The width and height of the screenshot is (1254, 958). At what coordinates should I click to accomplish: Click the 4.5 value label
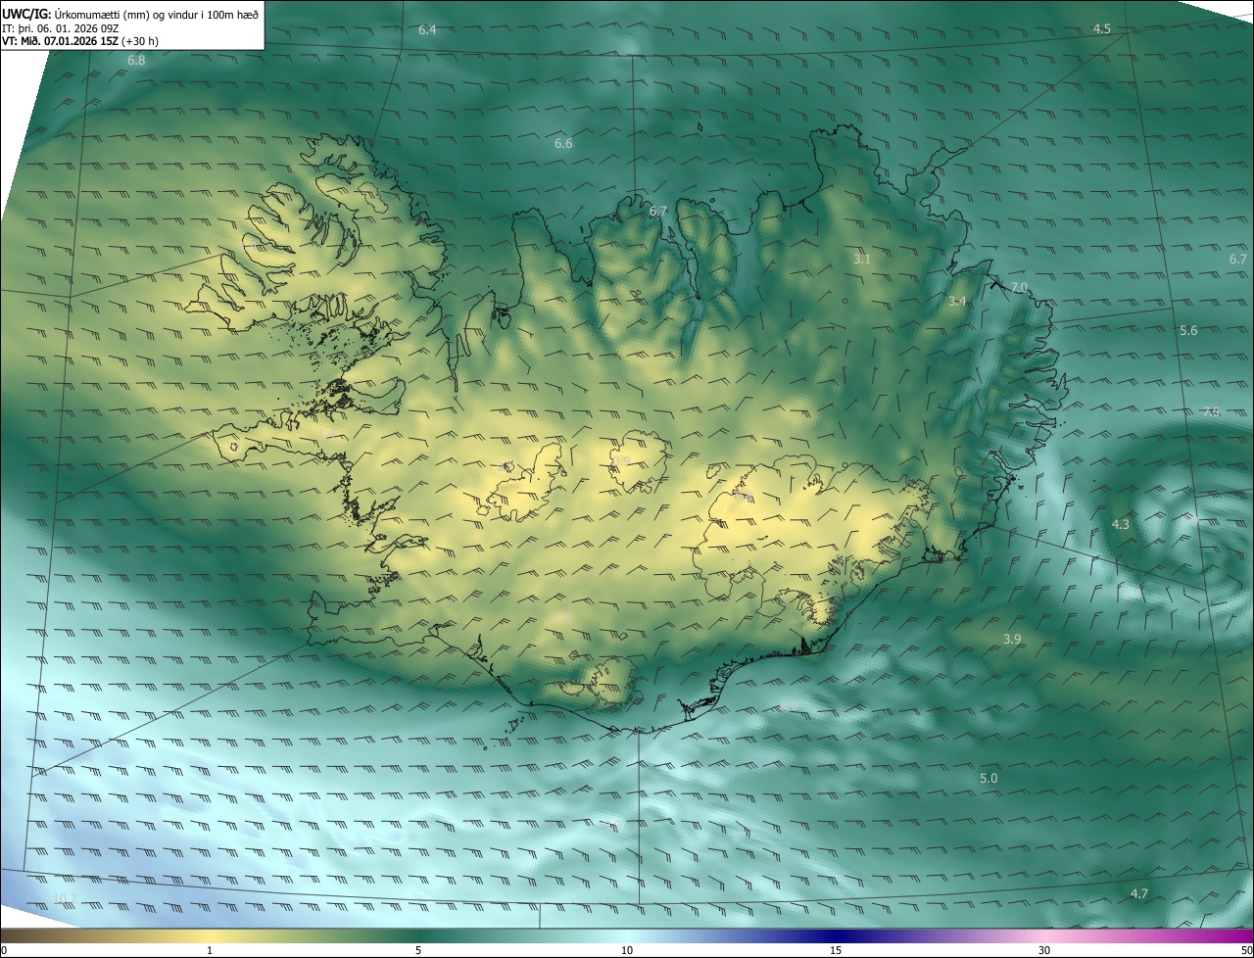pos(1102,28)
